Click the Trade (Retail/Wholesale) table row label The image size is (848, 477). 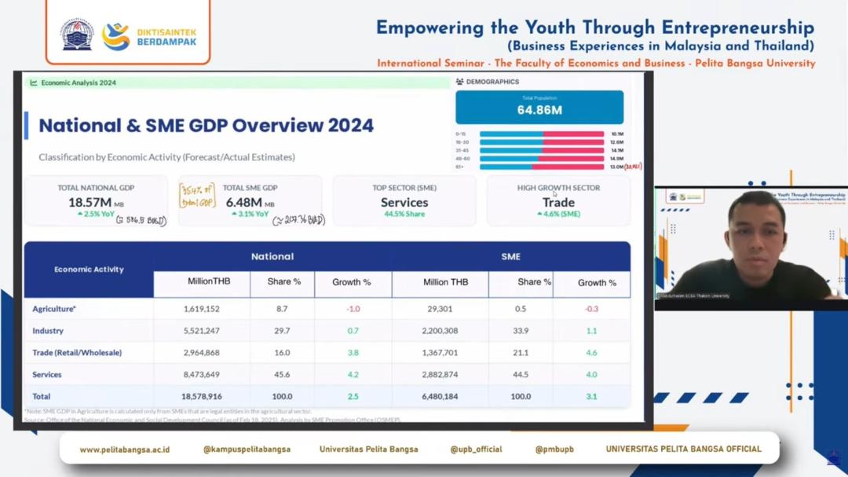(x=77, y=353)
